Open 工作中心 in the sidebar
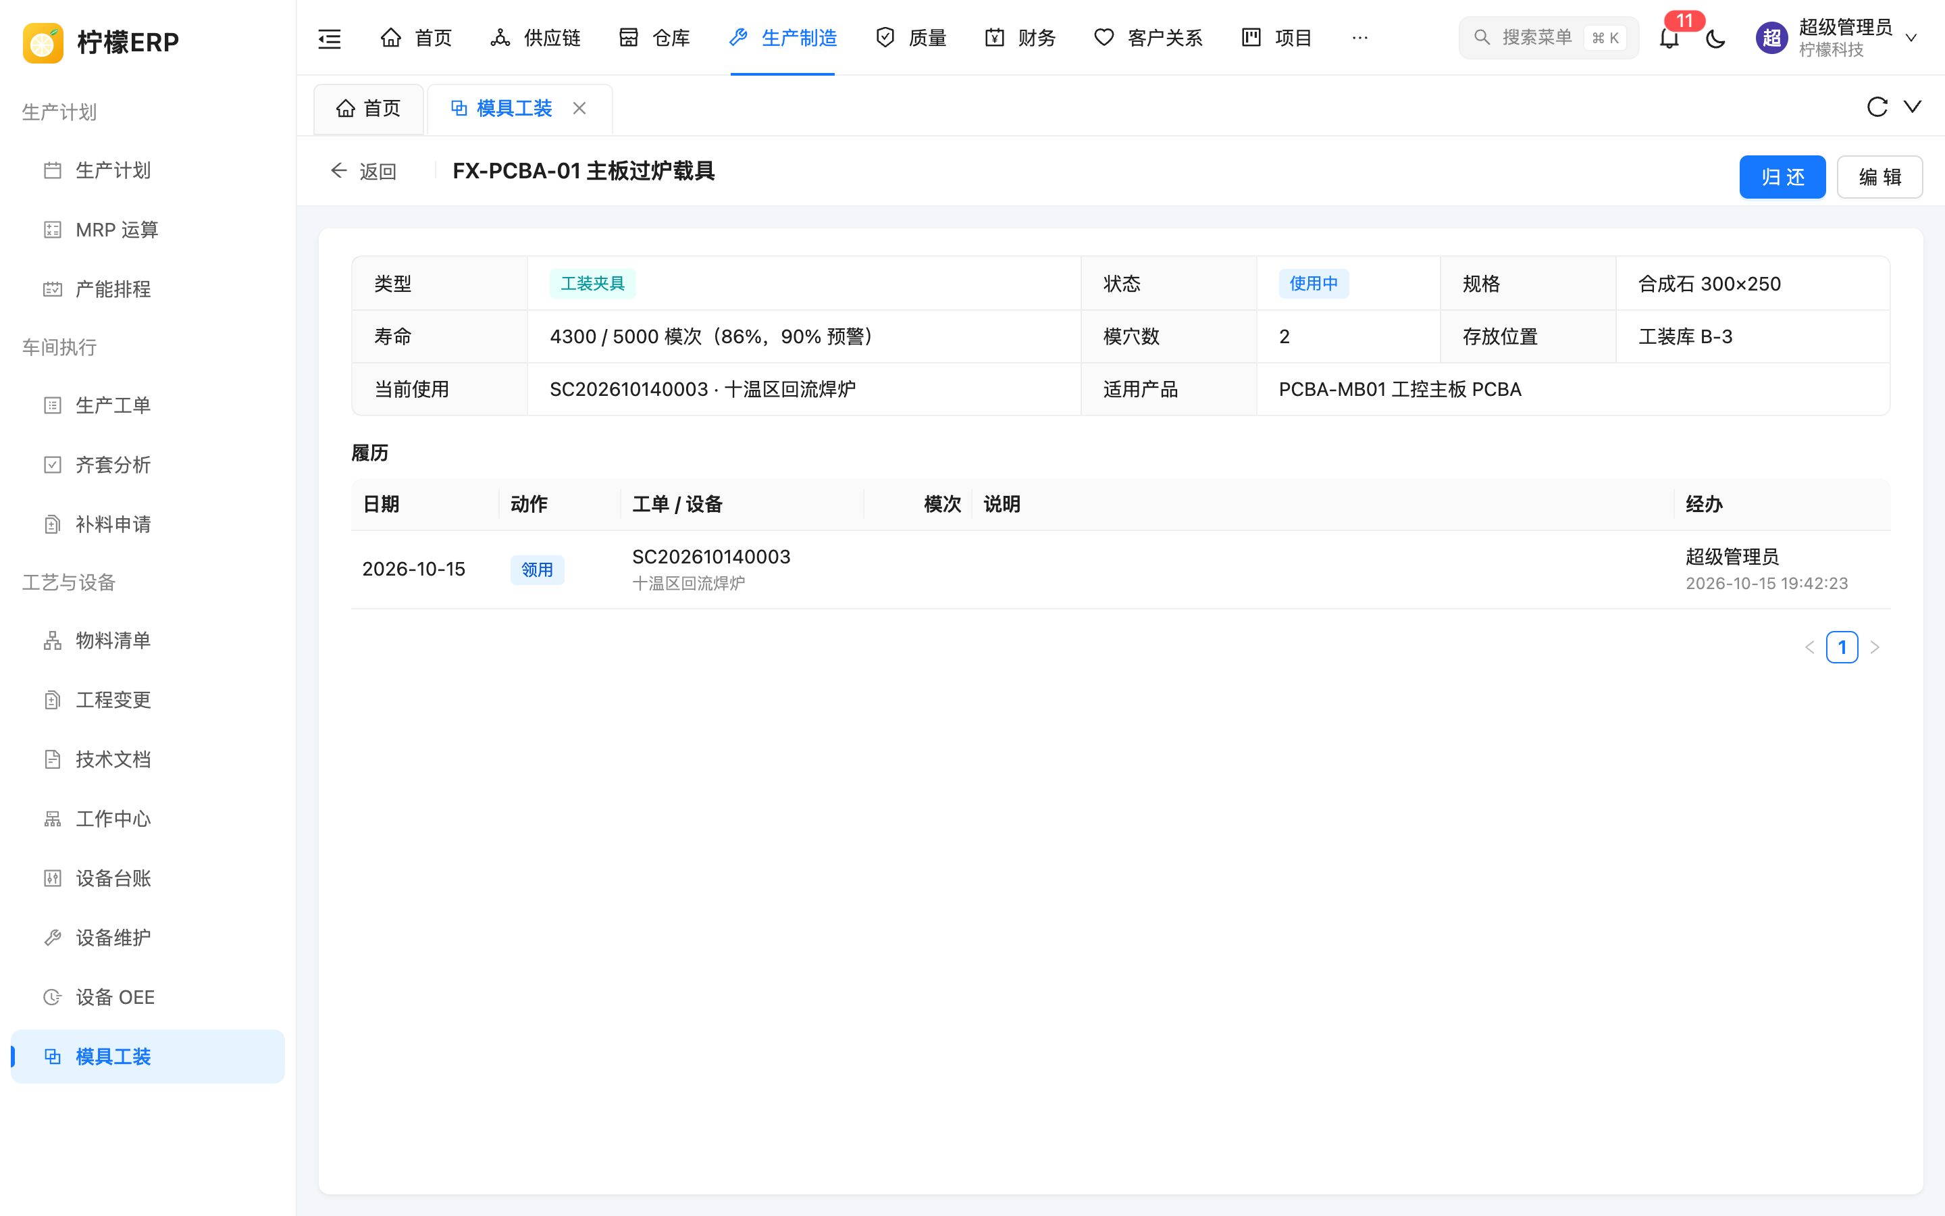 pyautogui.click(x=148, y=819)
